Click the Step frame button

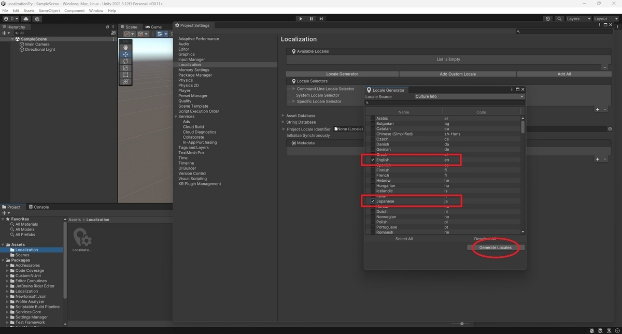click(321, 19)
